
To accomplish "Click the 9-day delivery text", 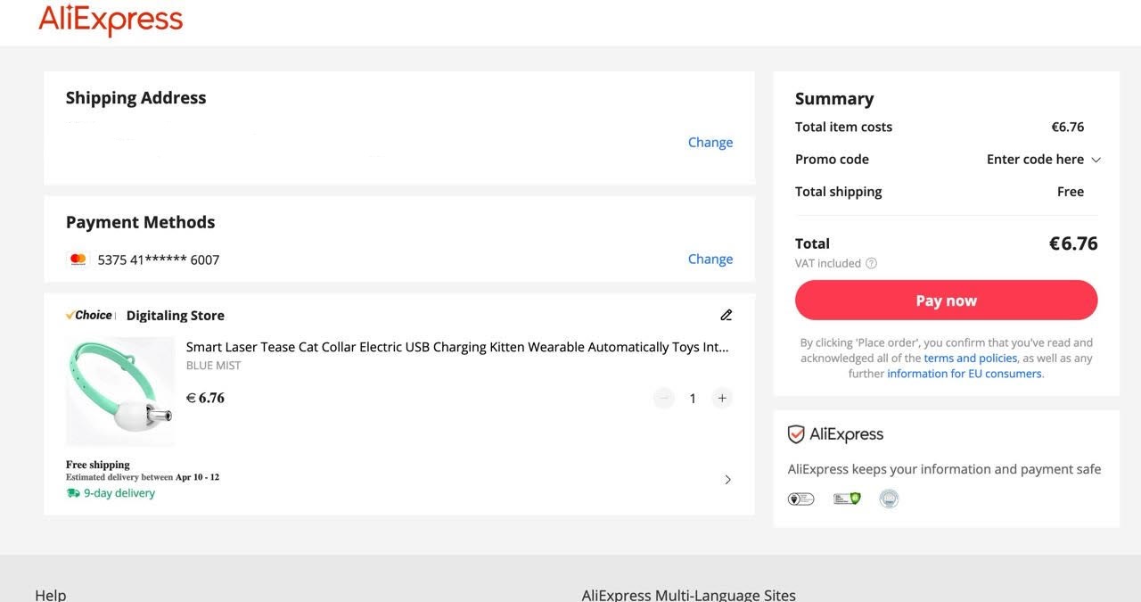I will [x=119, y=493].
